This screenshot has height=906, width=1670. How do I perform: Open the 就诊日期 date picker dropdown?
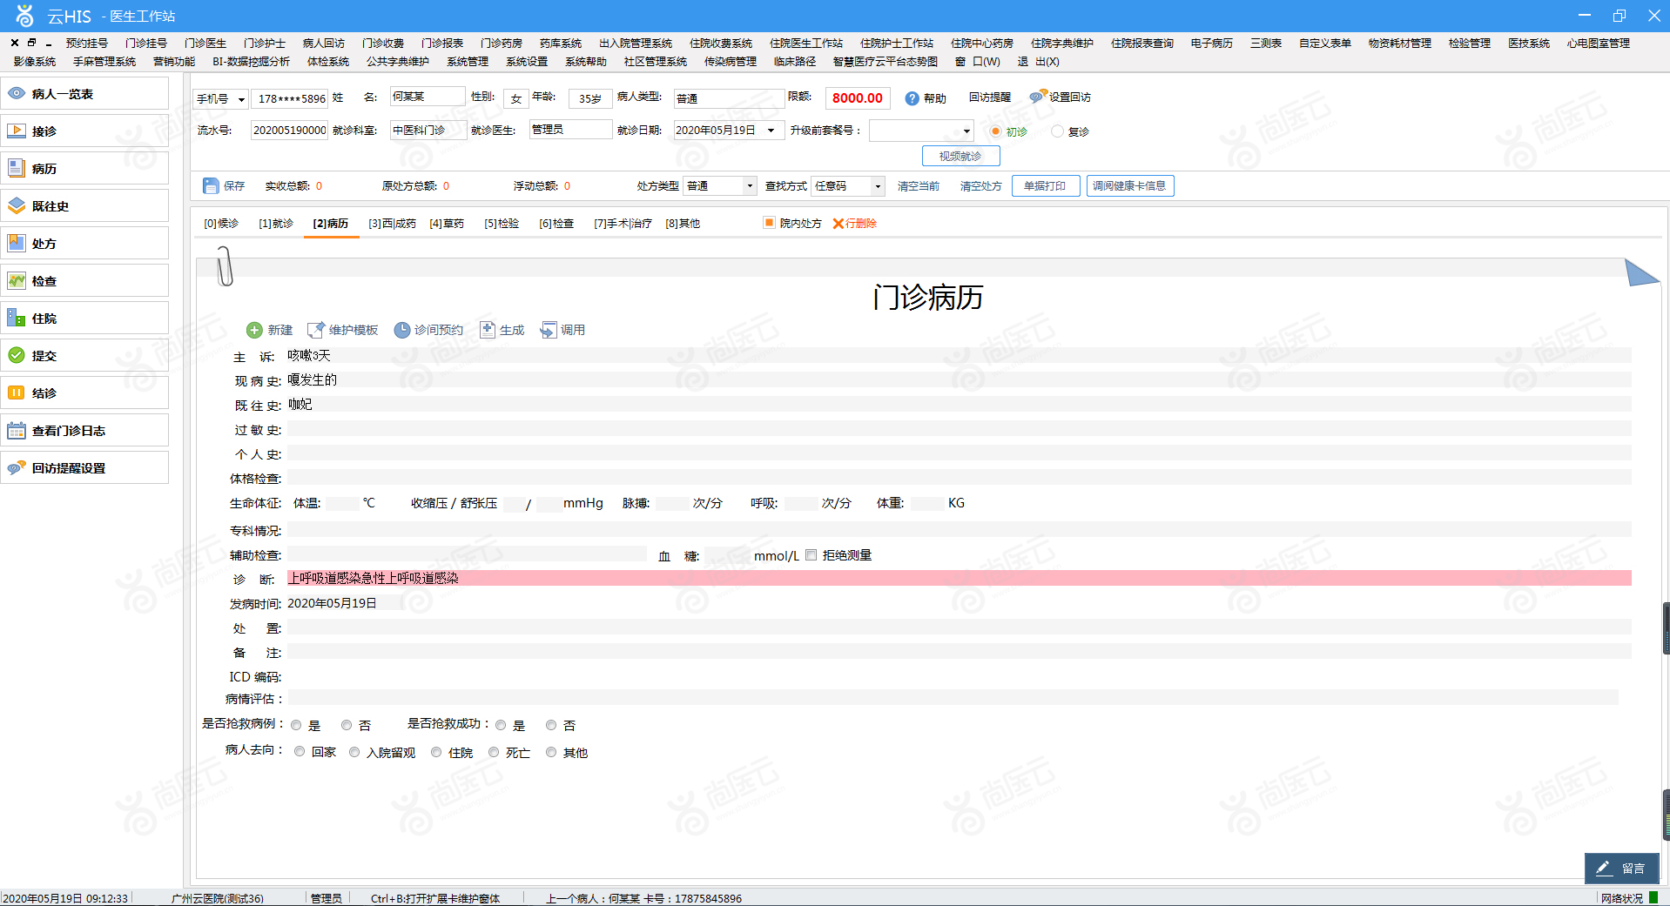coord(771,131)
